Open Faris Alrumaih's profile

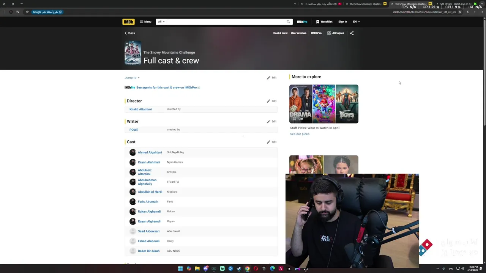148,202
